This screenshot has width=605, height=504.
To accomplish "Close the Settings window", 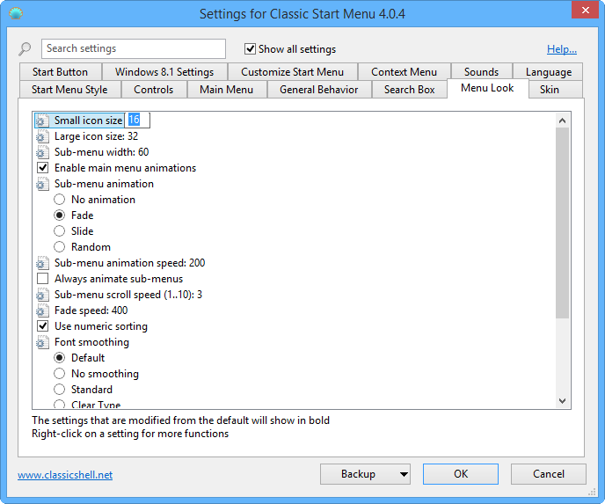I will coord(585,10).
